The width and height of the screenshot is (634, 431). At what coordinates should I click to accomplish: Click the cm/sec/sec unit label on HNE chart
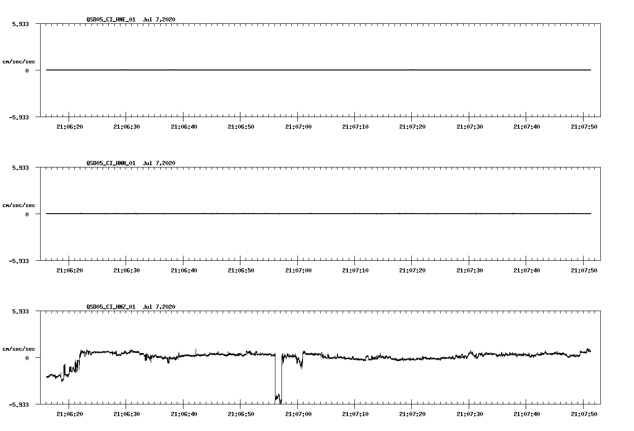pyautogui.click(x=19, y=62)
